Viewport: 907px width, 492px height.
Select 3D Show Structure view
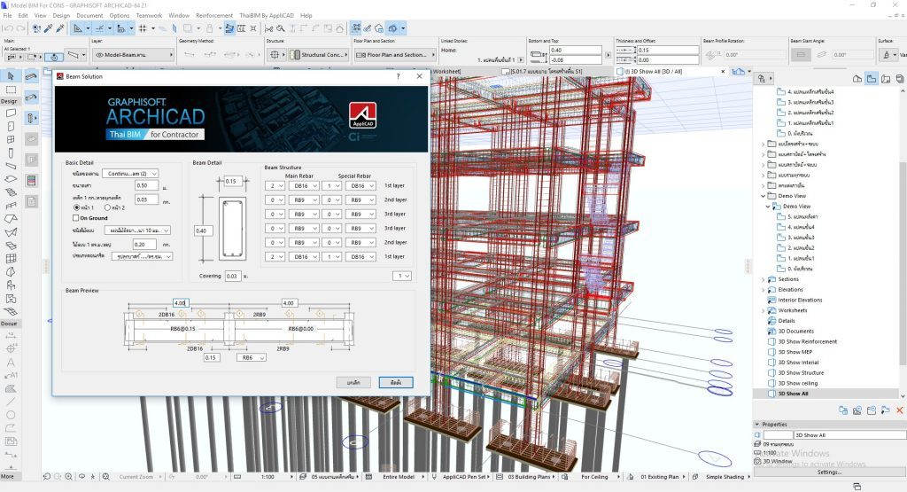(801, 372)
